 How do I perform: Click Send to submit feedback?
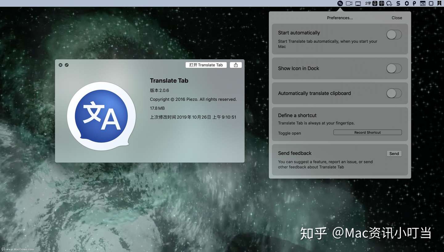click(x=394, y=154)
